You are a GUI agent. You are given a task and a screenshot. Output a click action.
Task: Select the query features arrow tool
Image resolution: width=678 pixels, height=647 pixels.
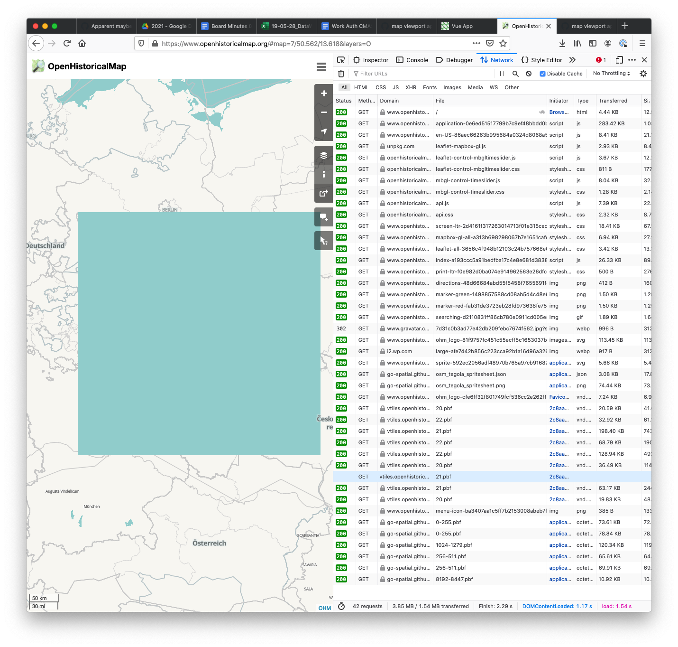coord(324,241)
